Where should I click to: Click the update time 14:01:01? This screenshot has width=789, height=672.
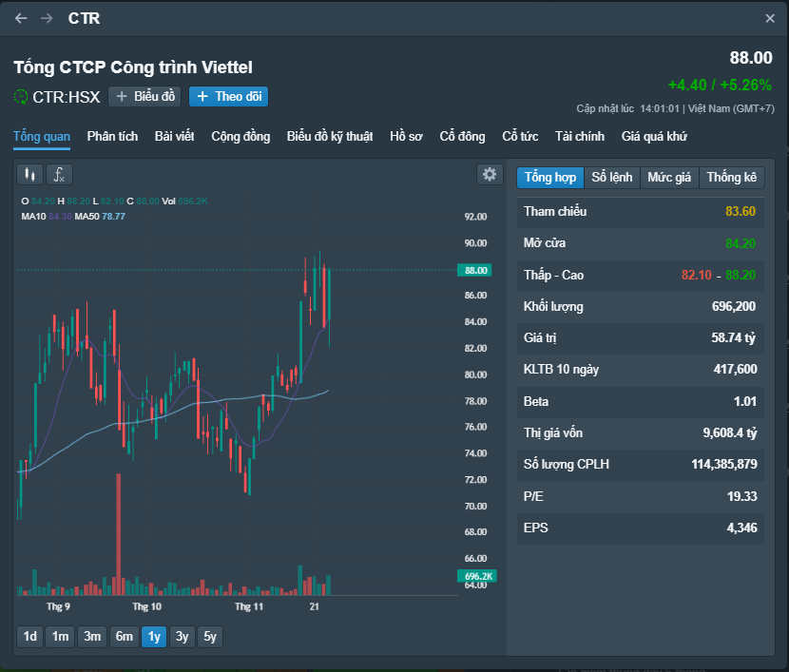point(660,108)
